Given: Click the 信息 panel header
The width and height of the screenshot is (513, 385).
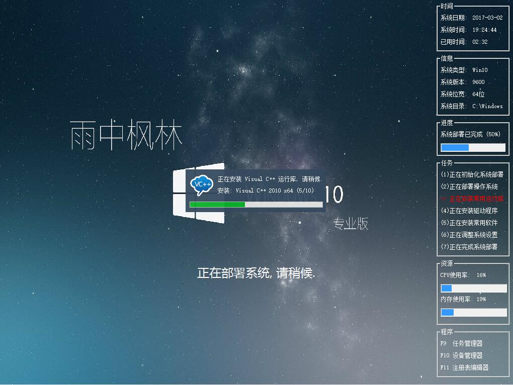Looking at the screenshot, I should pyautogui.click(x=447, y=58).
